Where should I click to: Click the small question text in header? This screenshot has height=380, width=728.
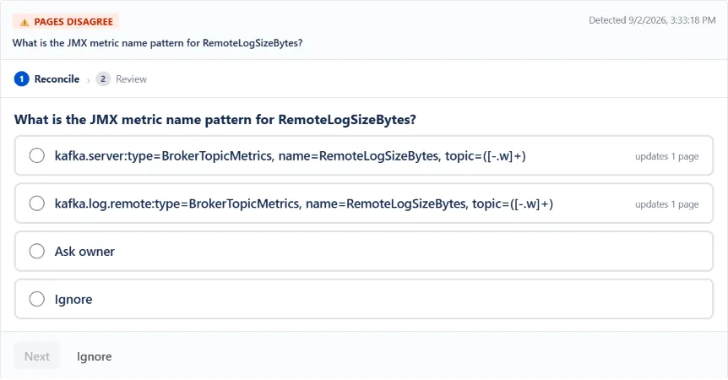[x=157, y=43]
